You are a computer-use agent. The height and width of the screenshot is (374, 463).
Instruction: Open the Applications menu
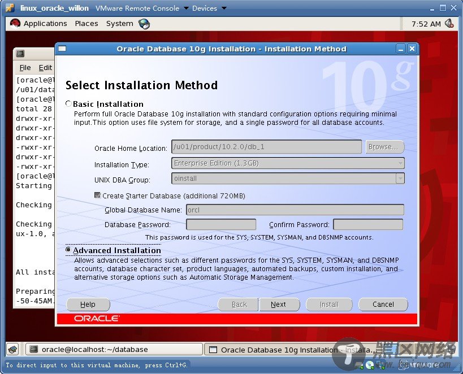[45, 24]
